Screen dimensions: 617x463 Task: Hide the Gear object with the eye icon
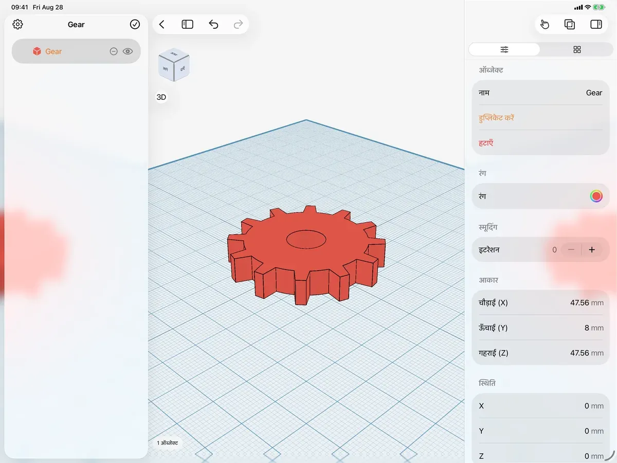click(x=128, y=51)
